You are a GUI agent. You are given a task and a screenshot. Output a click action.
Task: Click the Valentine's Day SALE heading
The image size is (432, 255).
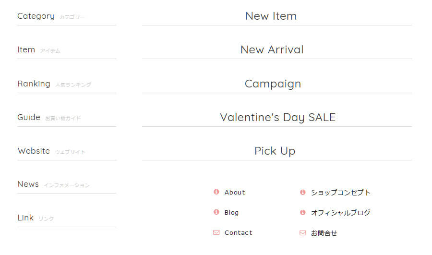277,117
